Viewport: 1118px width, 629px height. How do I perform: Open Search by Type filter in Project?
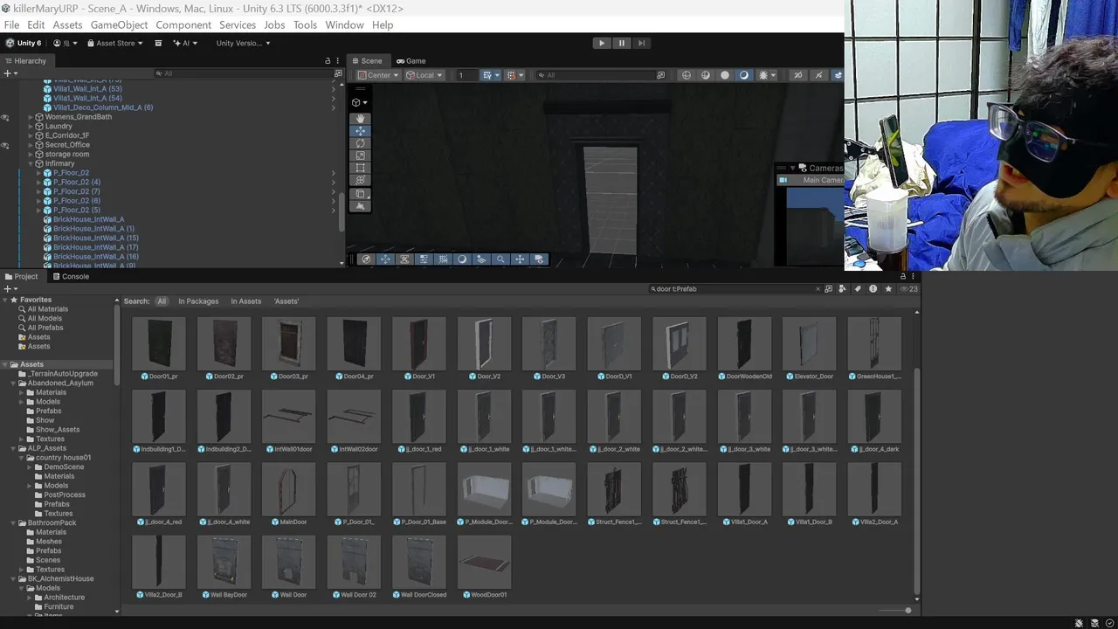click(x=843, y=288)
